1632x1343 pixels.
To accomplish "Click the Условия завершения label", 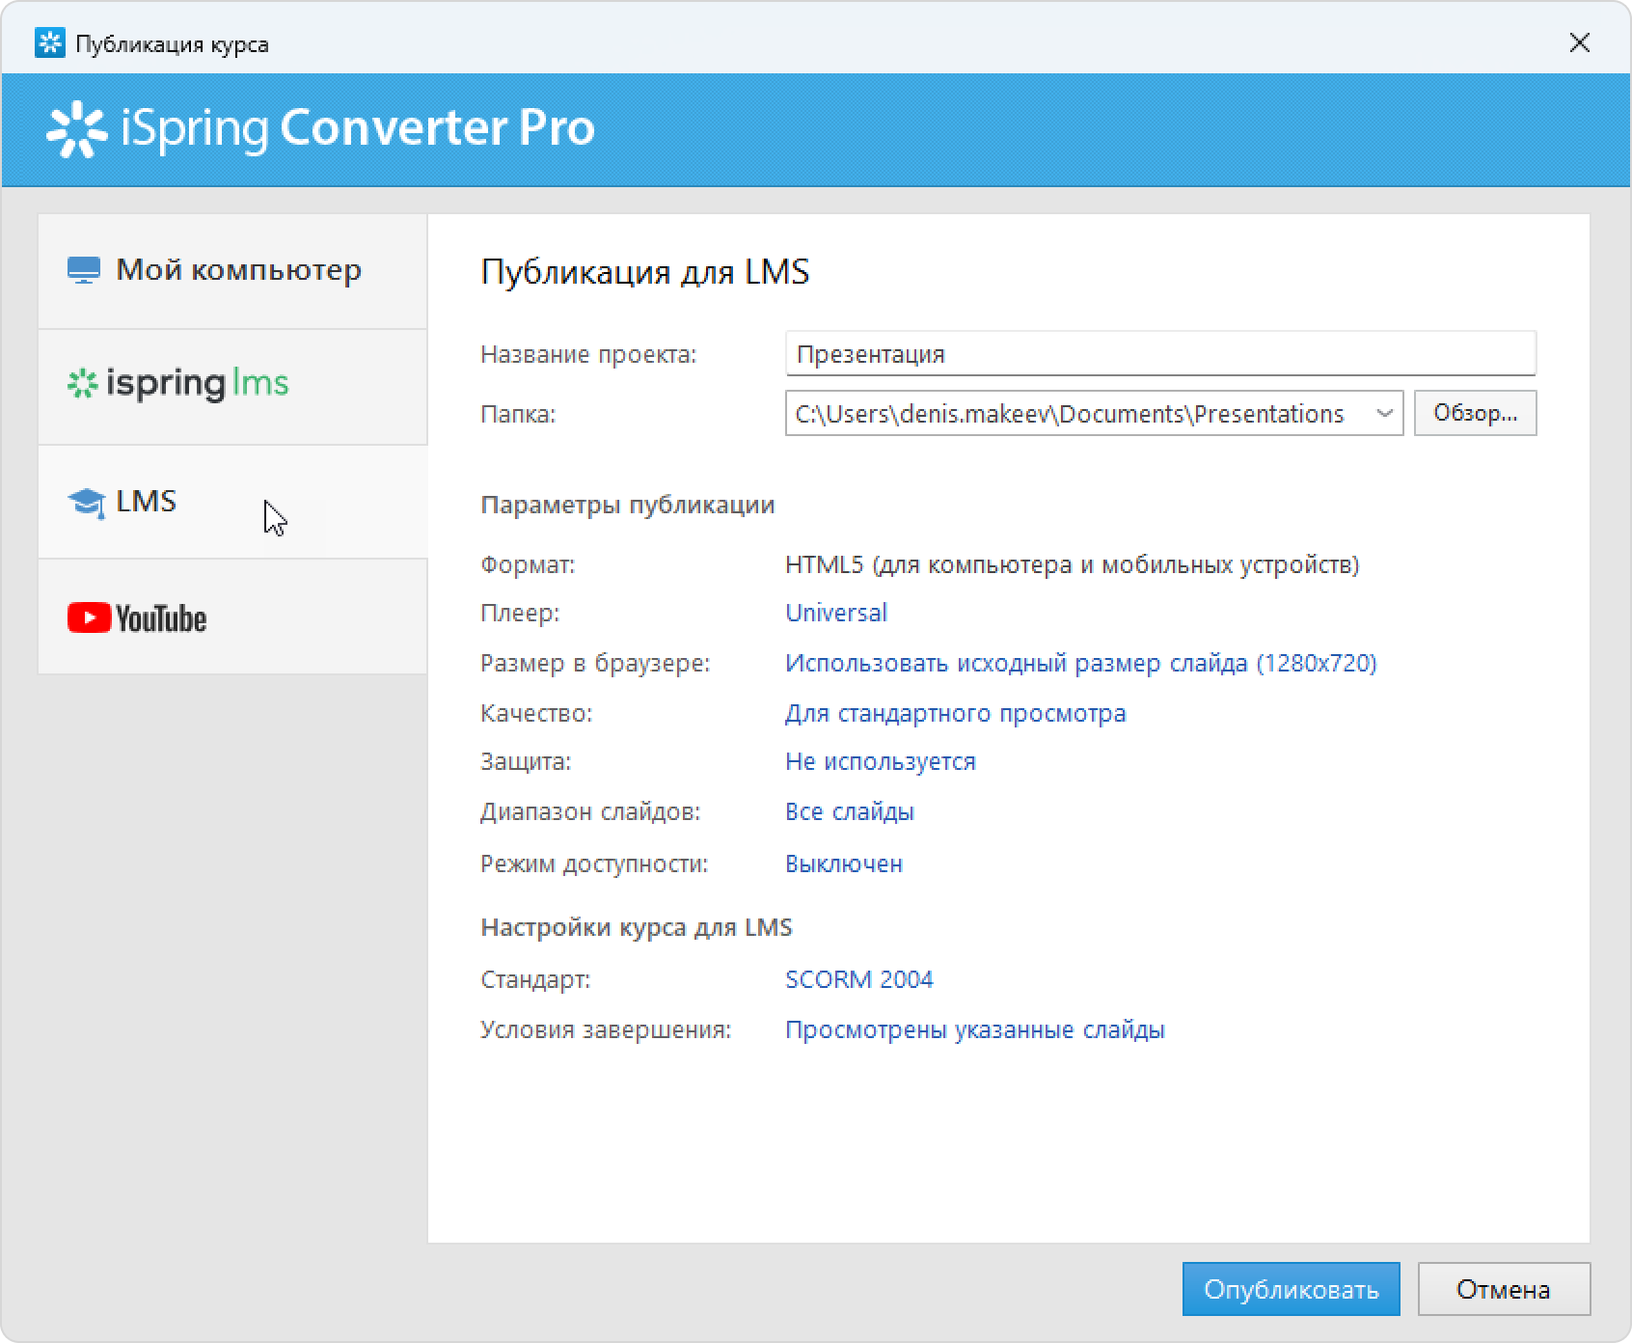I will (606, 1029).
